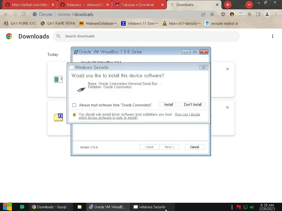Open the Chrome profile icon

(267, 14)
